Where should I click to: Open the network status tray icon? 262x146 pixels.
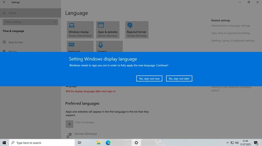(x=232, y=143)
